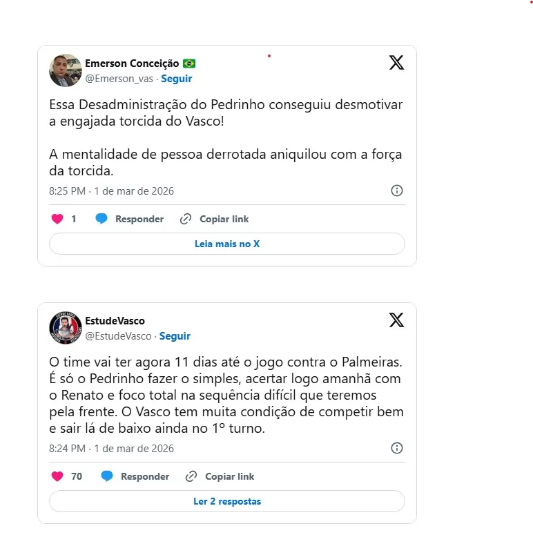Click the reply bubble on EstudeVasco's tweet
Viewport: 533px width, 546px height.
click(x=107, y=476)
